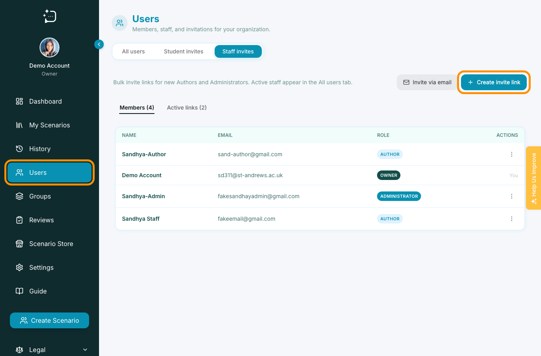Click the Legal scales icon
The width and height of the screenshot is (541, 356).
tap(19, 350)
